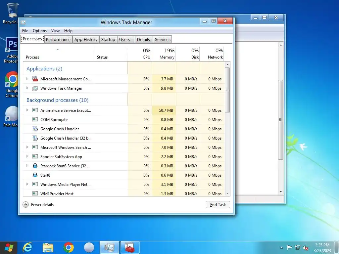This screenshot has width=339, height=254.
Task: Click the Google Crash Handler (32 bit) icon
Action: click(35, 138)
